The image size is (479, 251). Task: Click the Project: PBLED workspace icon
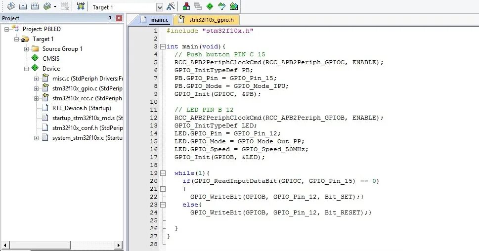(x=15, y=28)
